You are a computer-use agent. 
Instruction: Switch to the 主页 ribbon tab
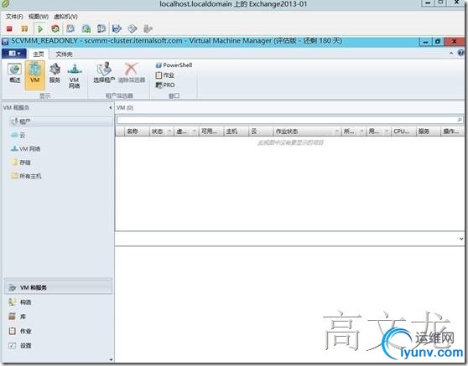click(39, 54)
